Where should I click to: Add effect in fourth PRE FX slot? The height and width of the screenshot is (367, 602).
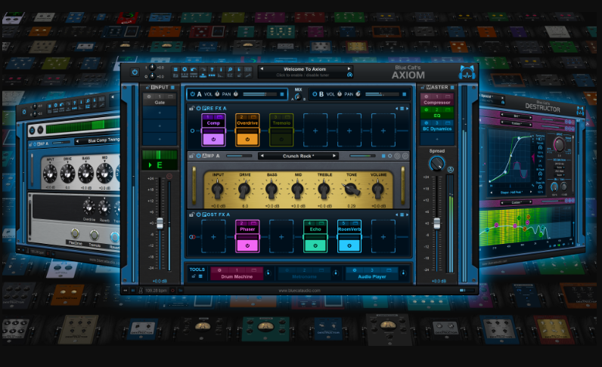(x=315, y=131)
